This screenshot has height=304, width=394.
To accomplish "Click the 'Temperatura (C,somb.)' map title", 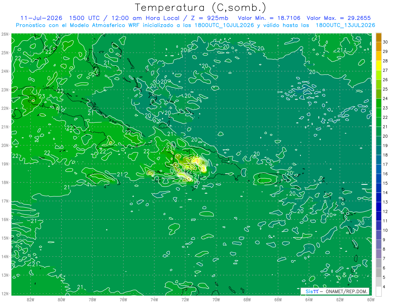I will (x=200, y=7).
